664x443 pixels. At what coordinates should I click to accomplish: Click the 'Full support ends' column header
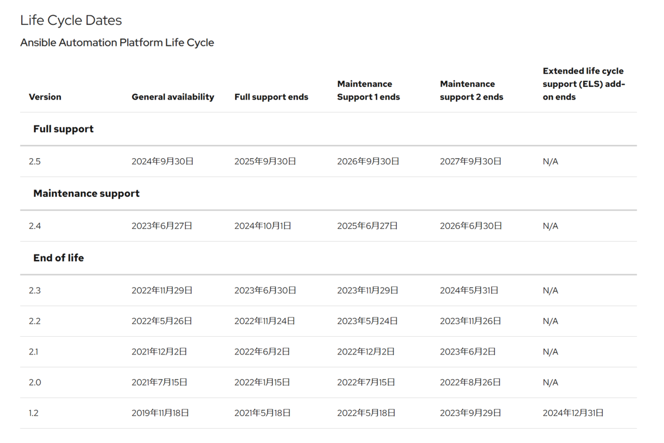point(271,97)
